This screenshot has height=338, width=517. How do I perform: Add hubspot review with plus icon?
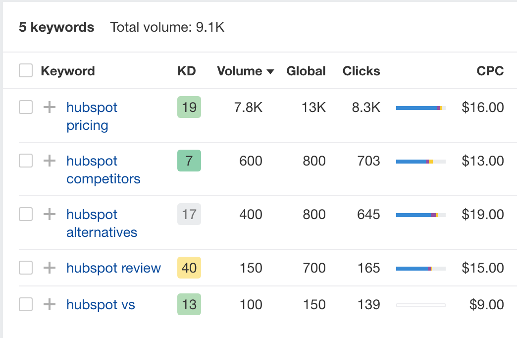50,268
